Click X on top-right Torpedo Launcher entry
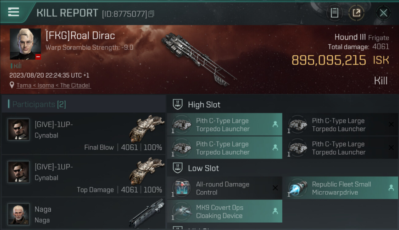The image size is (399, 230). [391, 124]
